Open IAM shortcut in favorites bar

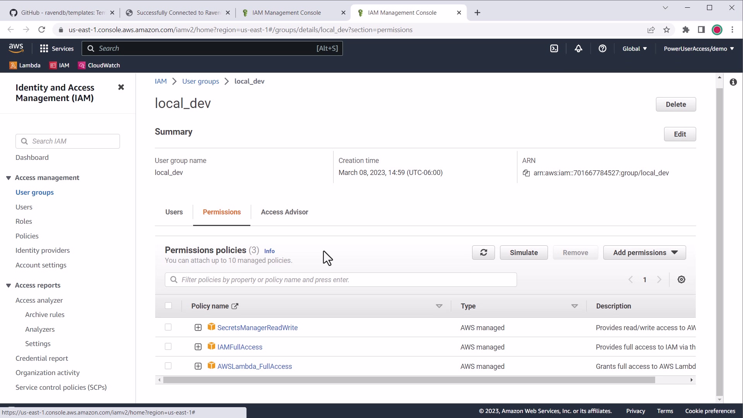(x=59, y=65)
